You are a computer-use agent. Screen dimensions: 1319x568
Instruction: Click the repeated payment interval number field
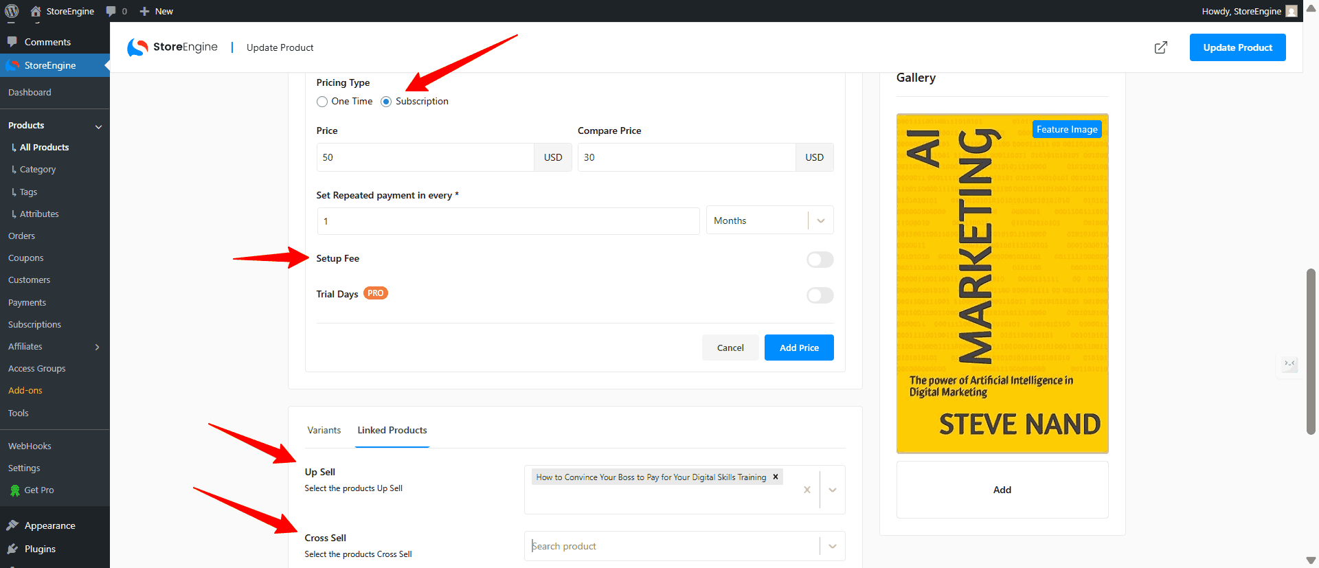[x=508, y=221]
